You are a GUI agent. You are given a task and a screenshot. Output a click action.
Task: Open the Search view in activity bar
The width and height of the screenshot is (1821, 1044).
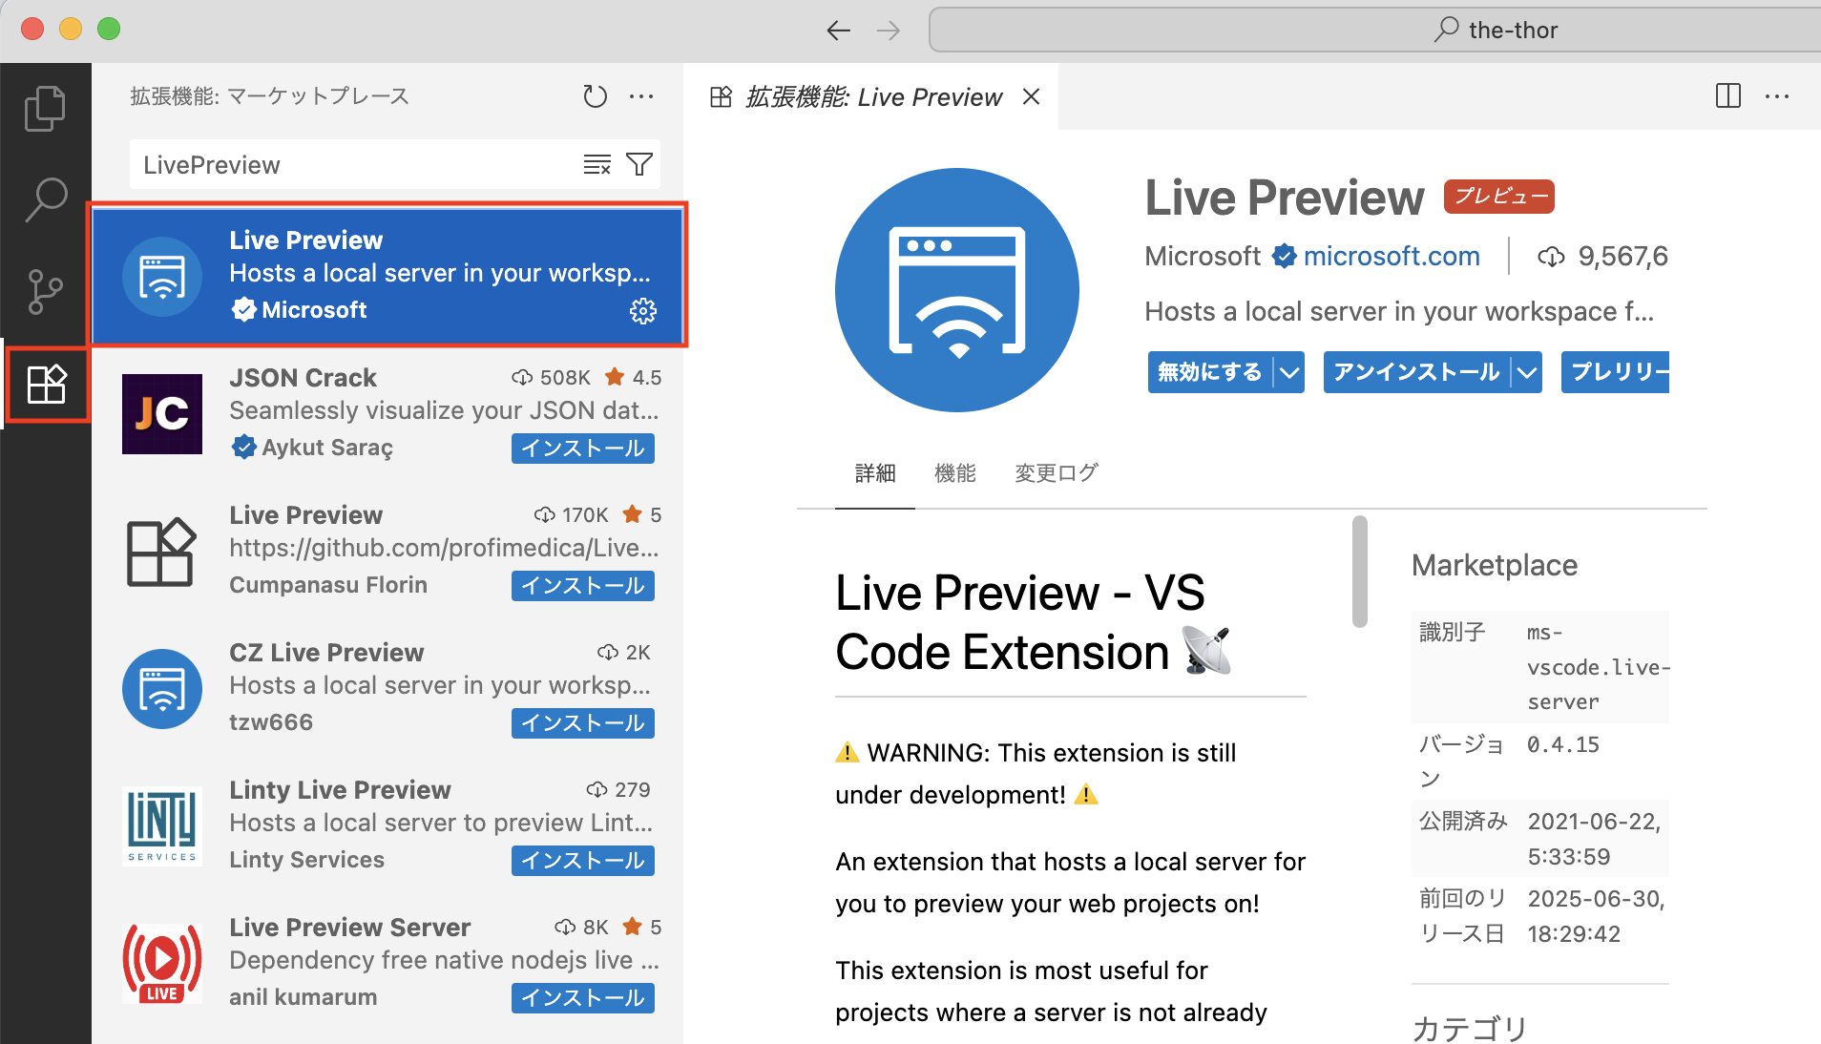(45, 199)
